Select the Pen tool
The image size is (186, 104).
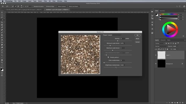click(x=2, y=50)
